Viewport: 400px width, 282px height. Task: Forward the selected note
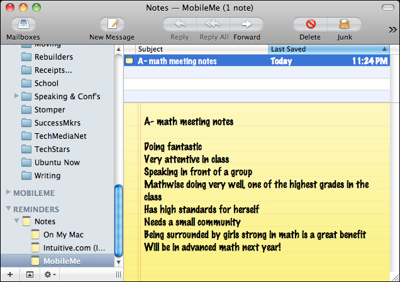(247, 24)
